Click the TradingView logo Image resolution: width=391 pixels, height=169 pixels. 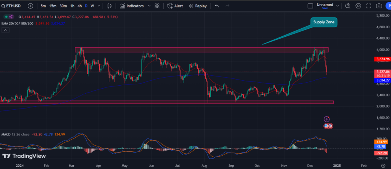tap(24, 156)
